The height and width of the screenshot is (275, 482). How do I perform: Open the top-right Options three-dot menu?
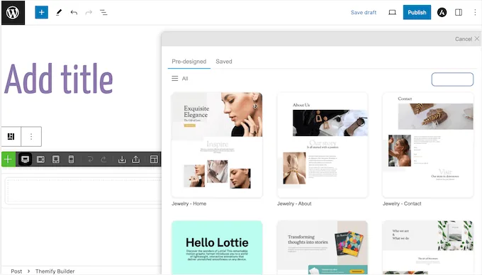pos(475,12)
